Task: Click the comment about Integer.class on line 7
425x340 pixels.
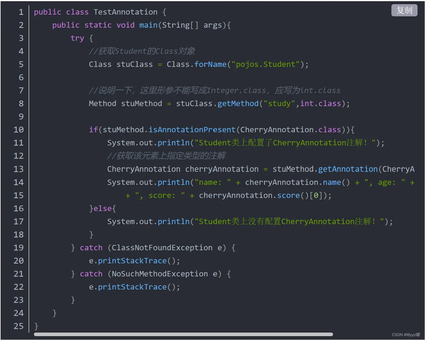Action: (214, 90)
